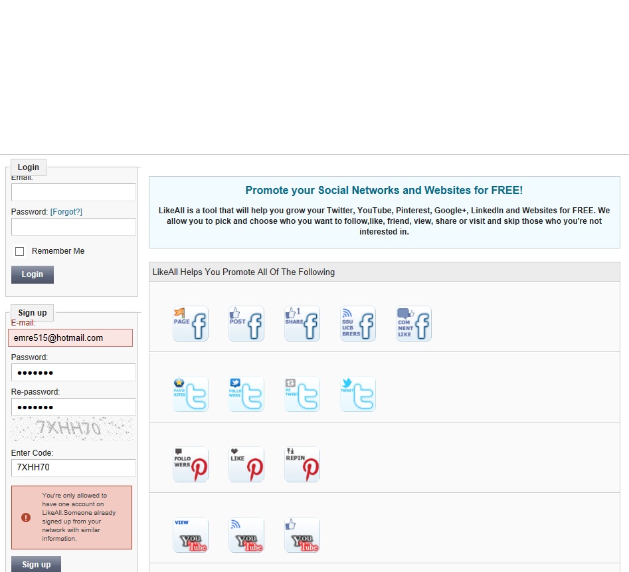The height and width of the screenshot is (572, 629).
Task: Click the 7XHH70 captcha image
Action: (71, 429)
